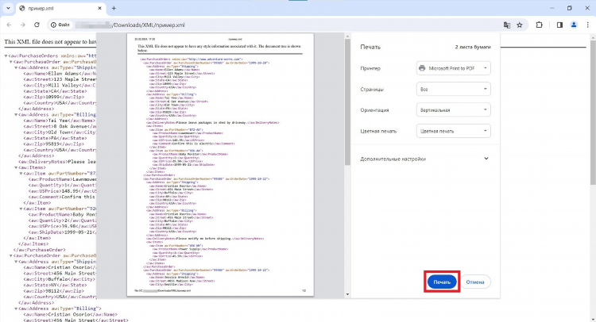Click the Печать dialog title
Image resolution: width=596 pixels, height=322 pixels.
[370, 47]
